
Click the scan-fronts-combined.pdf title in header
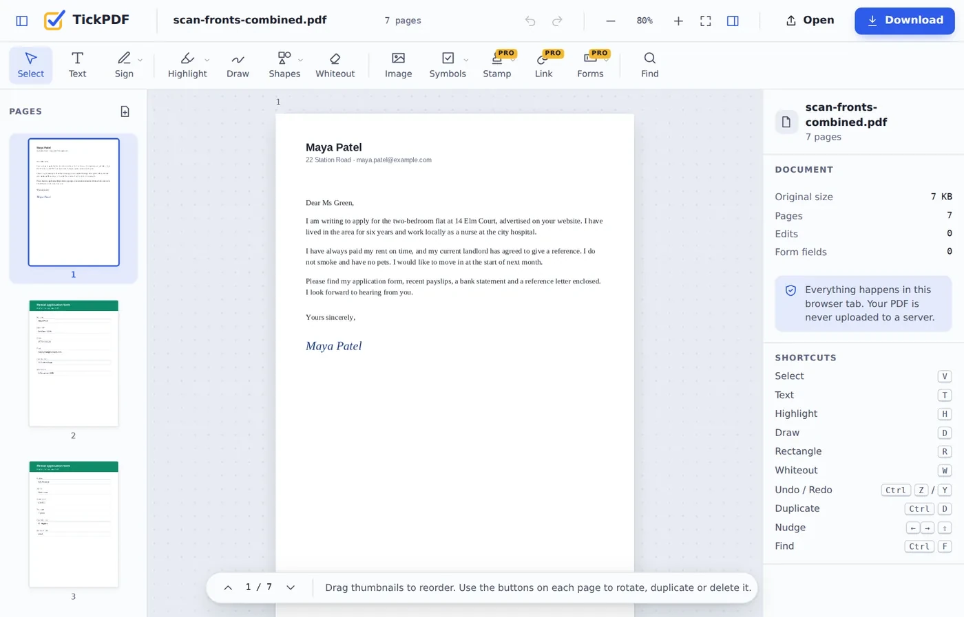click(x=250, y=20)
